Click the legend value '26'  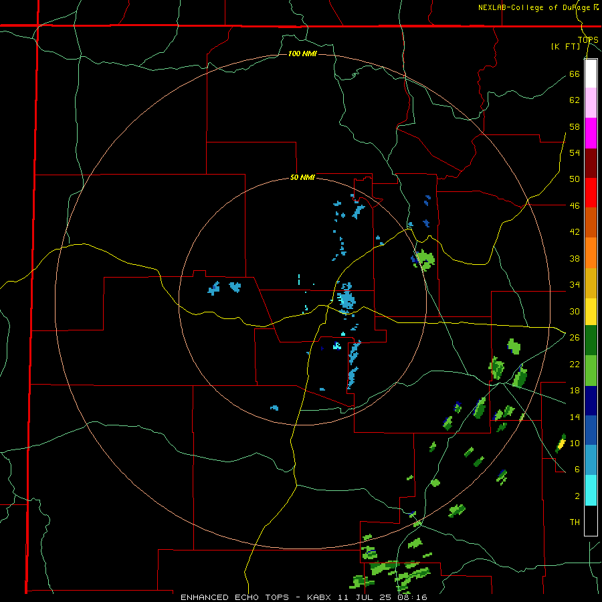575,338
